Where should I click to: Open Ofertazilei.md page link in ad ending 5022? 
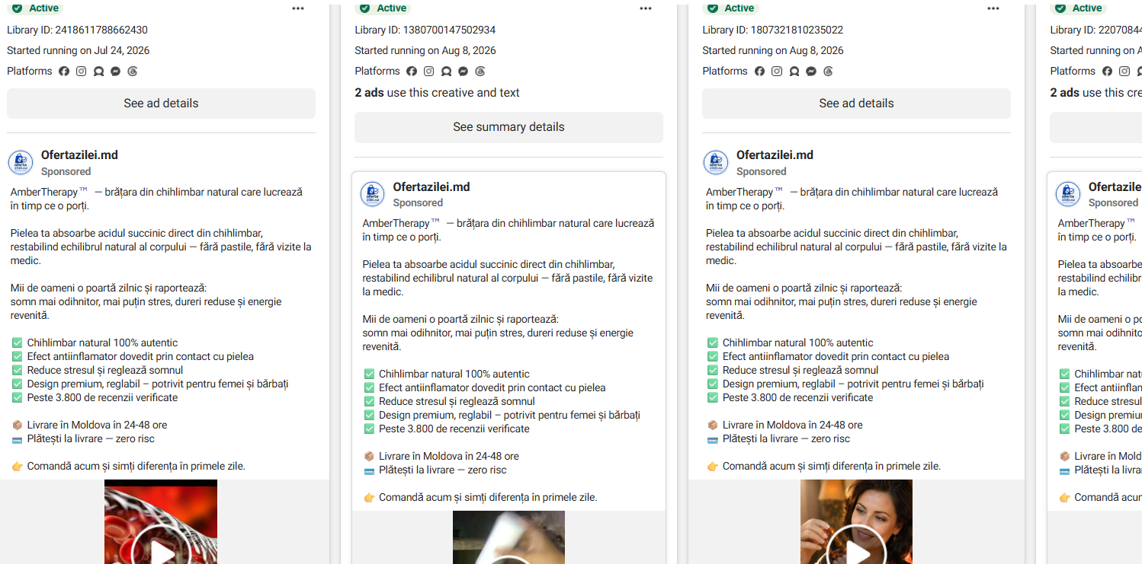(775, 155)
